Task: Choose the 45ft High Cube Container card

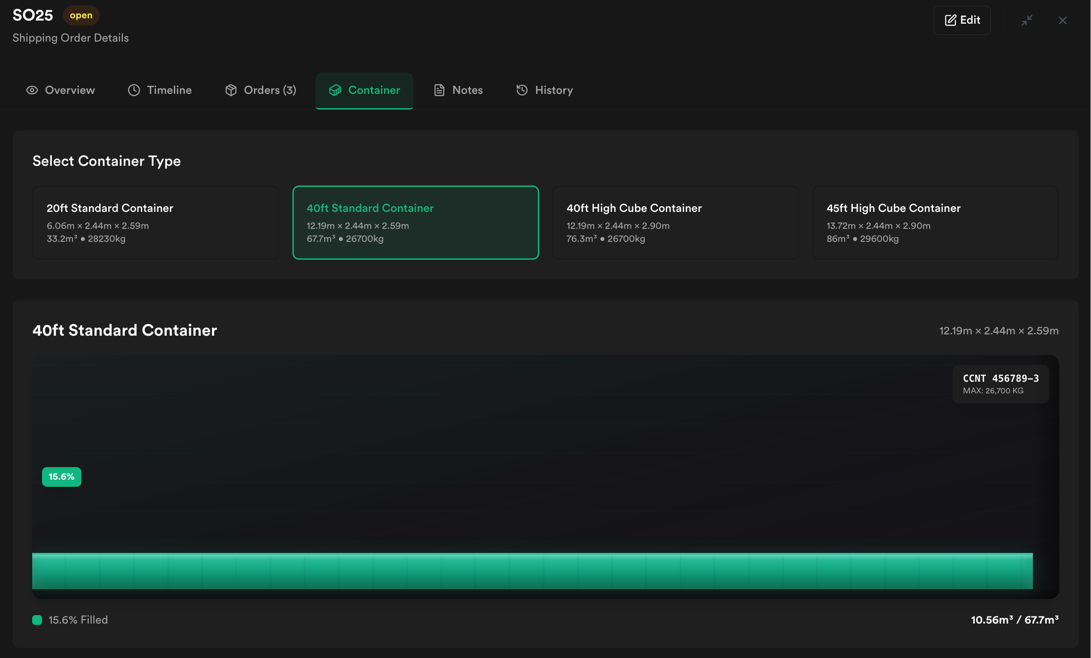Action: tap(935, 223)
